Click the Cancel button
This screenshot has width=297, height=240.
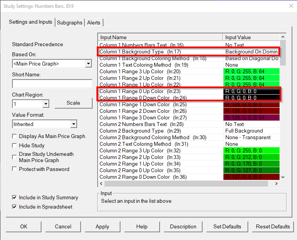(x=63, y=226)
